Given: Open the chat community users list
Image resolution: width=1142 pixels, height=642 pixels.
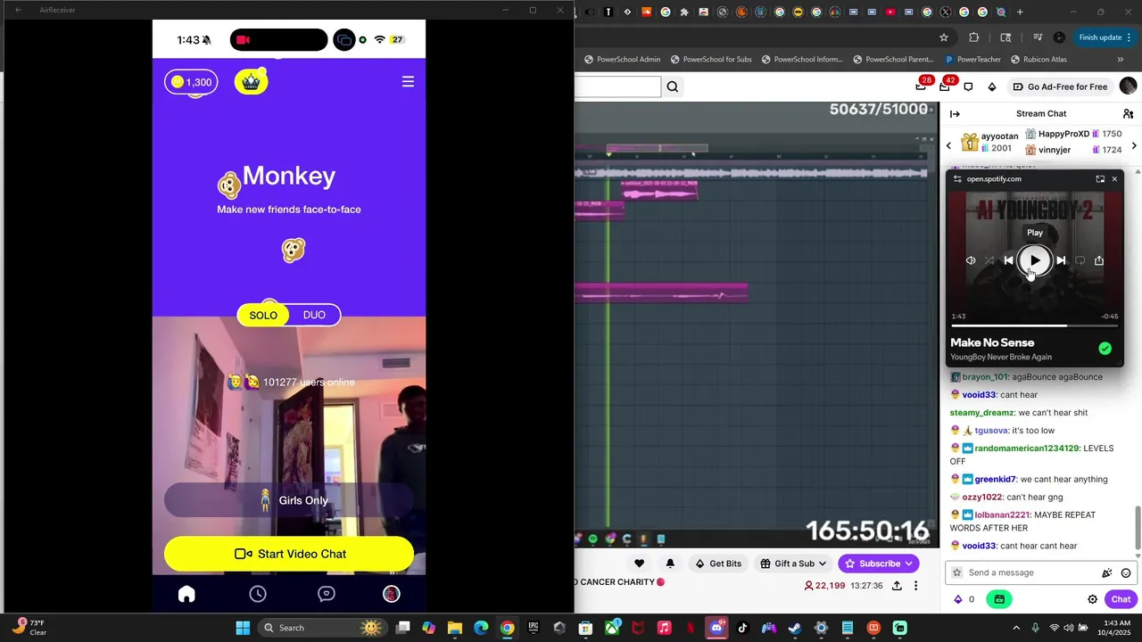Looking at the screenshot, I should pos(1128,114).
